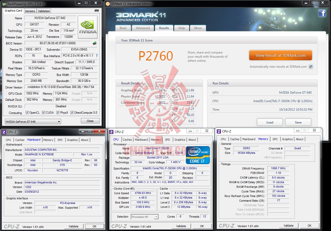Select the Results tab in 3DMark 11

pyautogui.click(x=164, y=28)
